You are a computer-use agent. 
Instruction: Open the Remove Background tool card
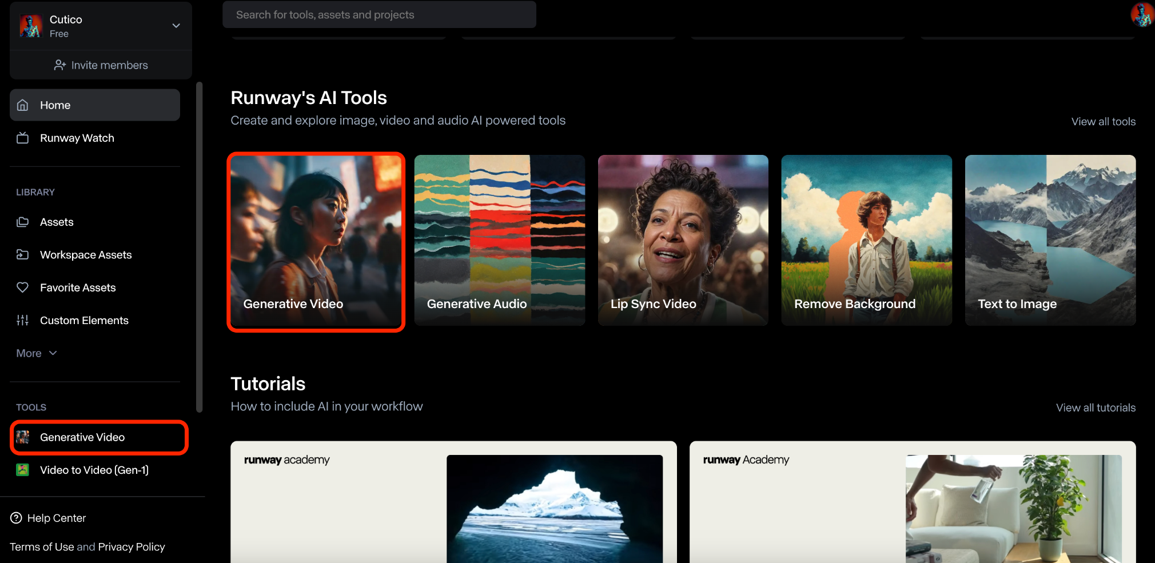(867, 241)
